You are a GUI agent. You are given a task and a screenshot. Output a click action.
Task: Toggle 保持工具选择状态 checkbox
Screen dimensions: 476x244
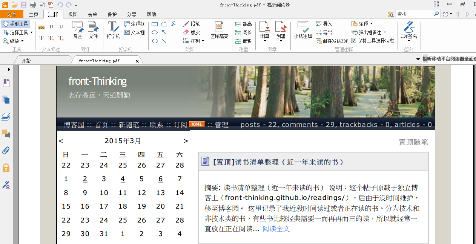coord(354,41)
